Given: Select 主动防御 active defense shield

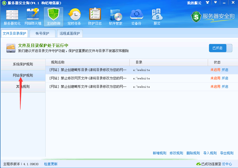Looking at the screenshot, I should click(x=53, y=17).
